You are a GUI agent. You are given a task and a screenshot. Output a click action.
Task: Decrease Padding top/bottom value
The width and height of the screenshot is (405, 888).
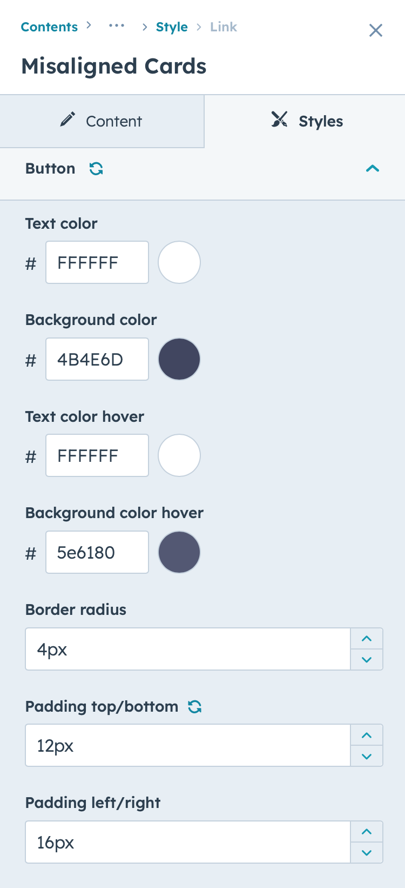click(367, 756)
